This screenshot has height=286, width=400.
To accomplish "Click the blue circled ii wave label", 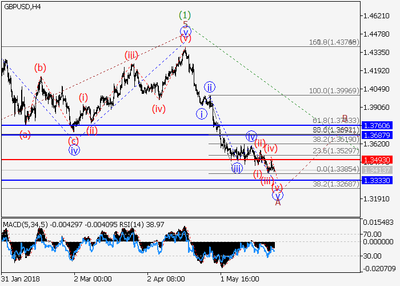I will tap(210, 88).
